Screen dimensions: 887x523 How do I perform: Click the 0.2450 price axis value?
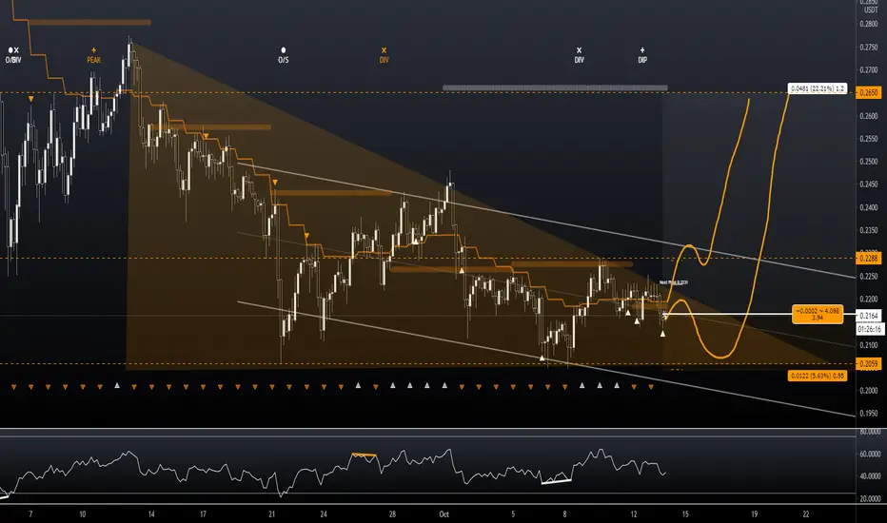869,184
